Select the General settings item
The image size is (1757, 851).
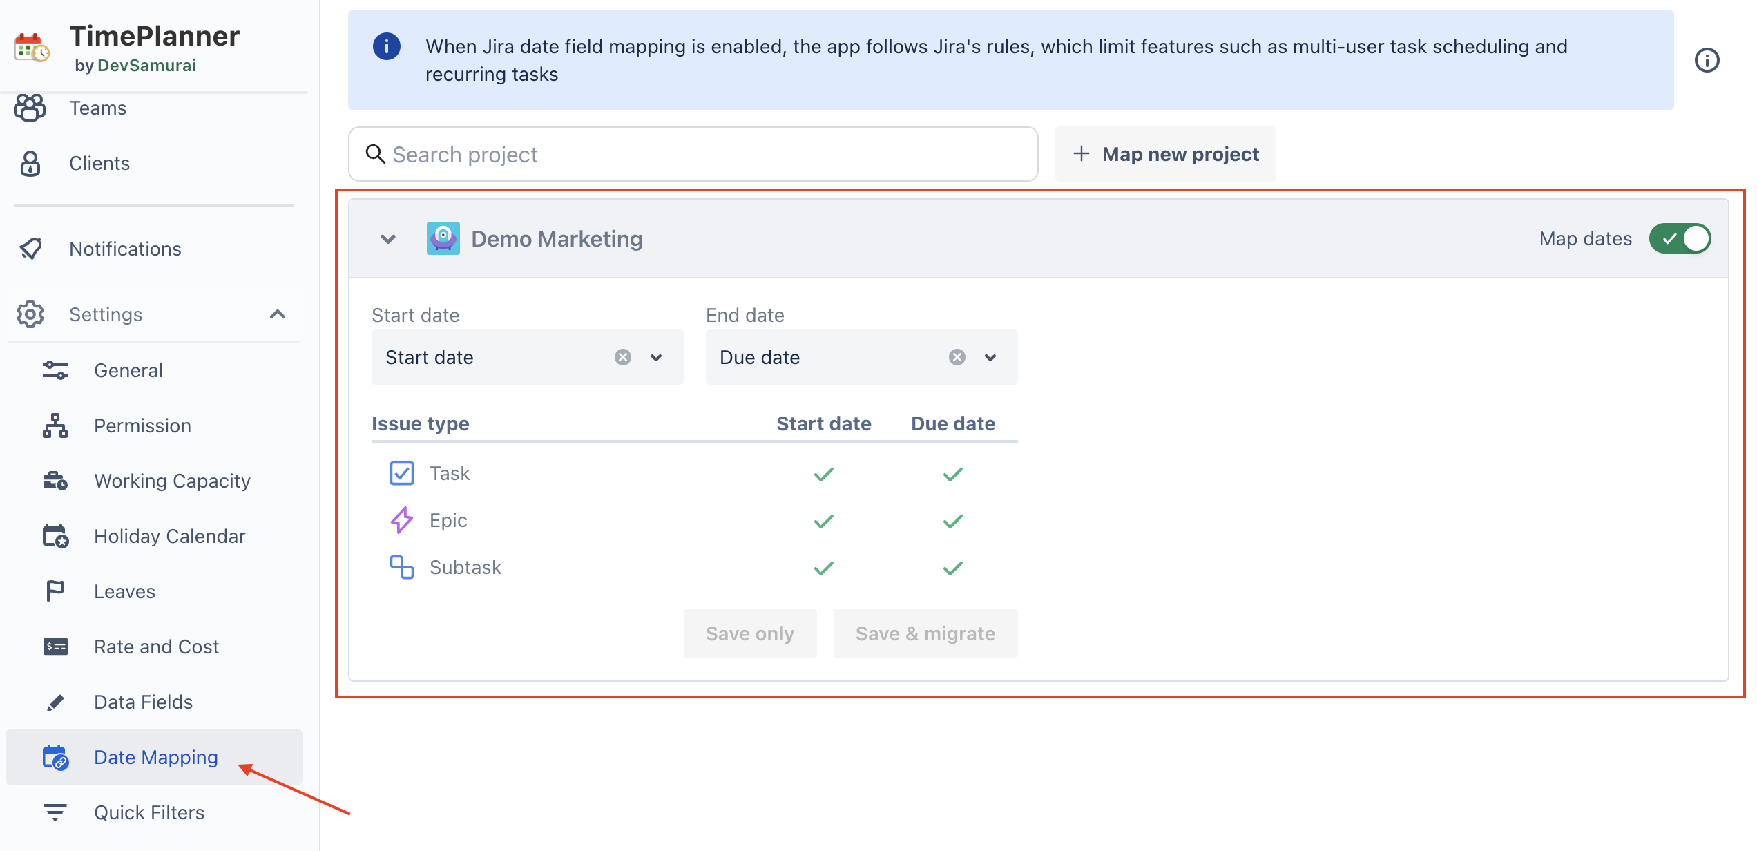154,370
